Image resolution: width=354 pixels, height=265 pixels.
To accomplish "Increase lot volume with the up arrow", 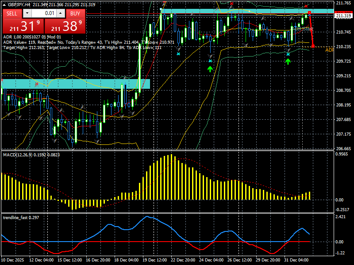I will 61,14.
